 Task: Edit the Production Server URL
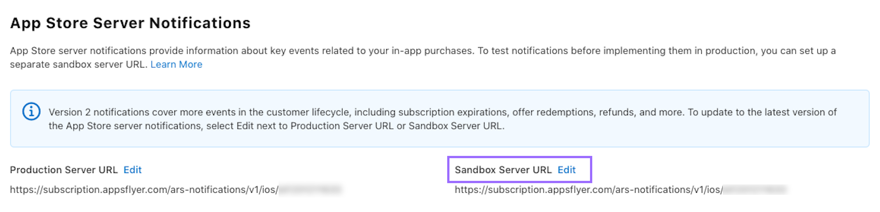pyautogui.click(x=132, y=170)
